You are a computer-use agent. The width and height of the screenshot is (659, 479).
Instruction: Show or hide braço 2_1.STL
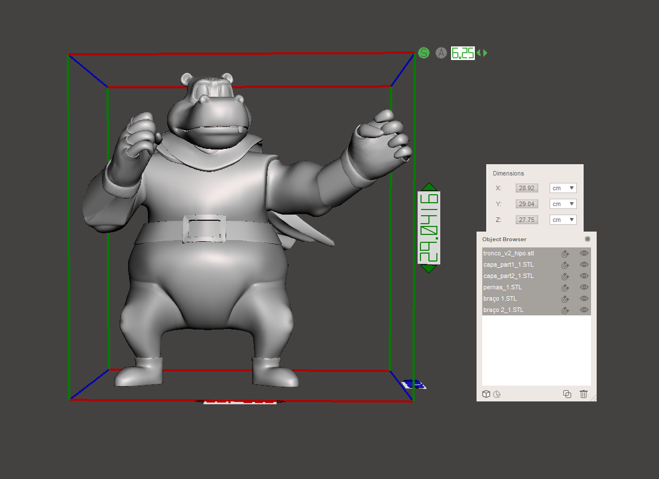pos(584,310)
